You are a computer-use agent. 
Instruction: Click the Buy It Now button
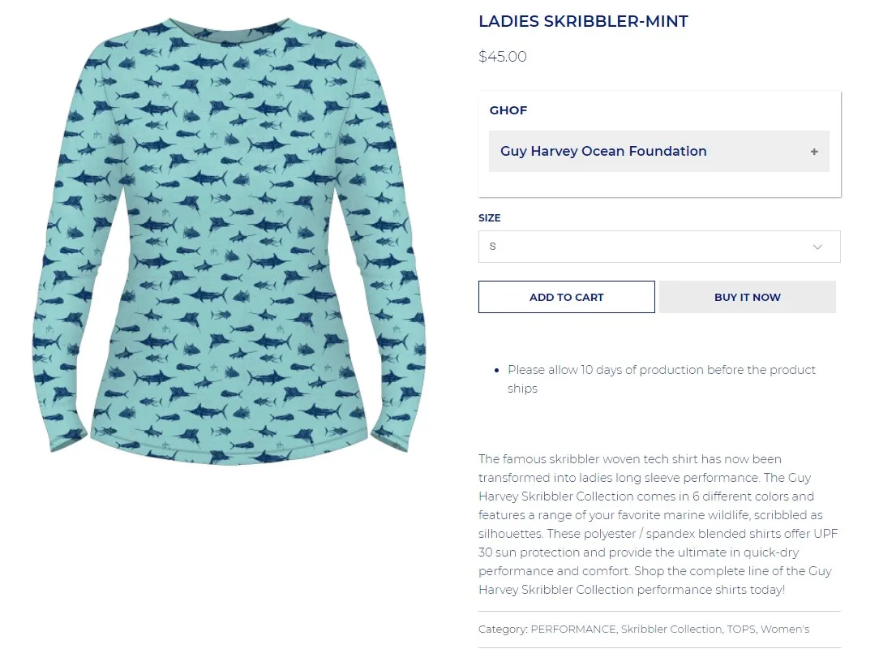[x=748, y=297]
